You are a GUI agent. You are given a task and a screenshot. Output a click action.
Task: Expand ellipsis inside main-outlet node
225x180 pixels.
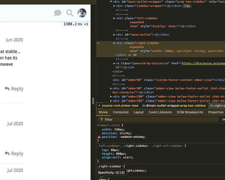tap(157, 35)
